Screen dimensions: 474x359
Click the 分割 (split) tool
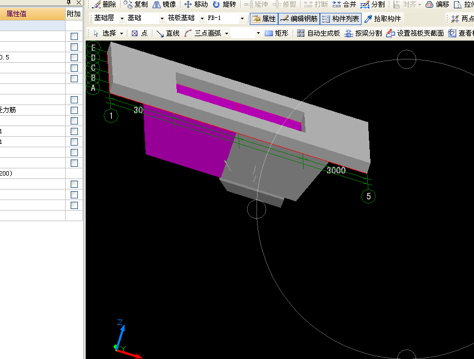(x=373, y=4)
